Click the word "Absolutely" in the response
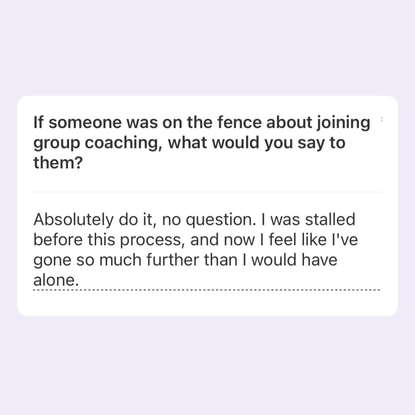The height and width of the screenshot is (415, 415). click(73, 220)
